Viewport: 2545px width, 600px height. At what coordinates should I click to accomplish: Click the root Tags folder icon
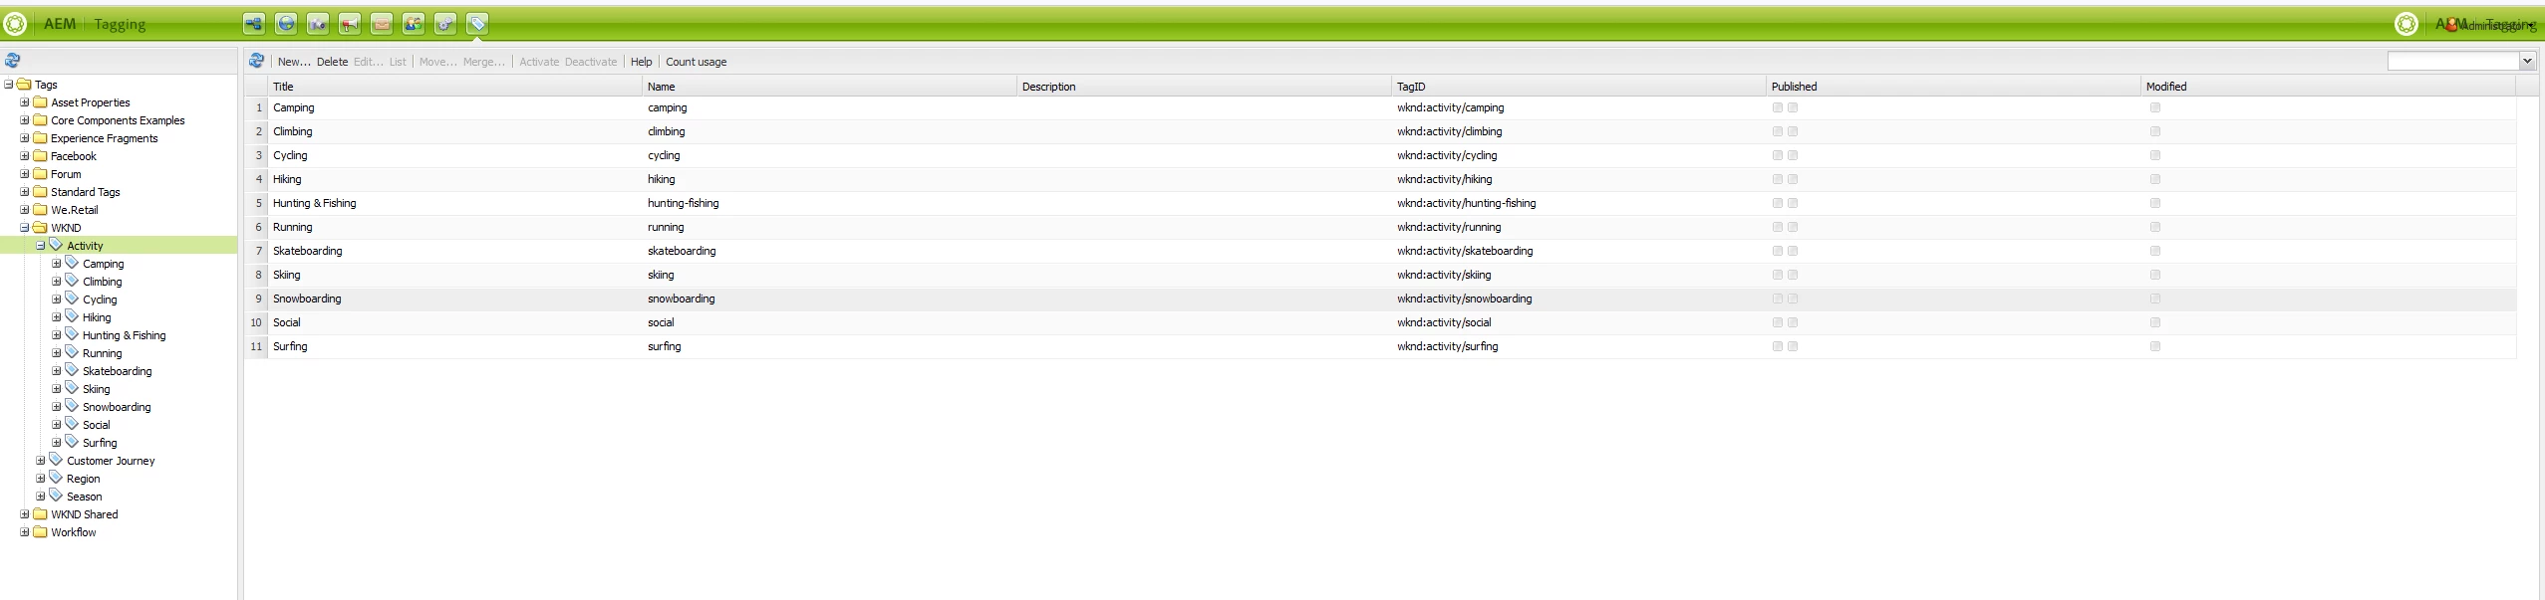tap(24, 84)
